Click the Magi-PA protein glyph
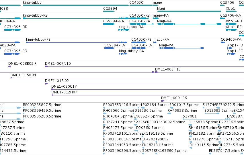 (181, 48)
